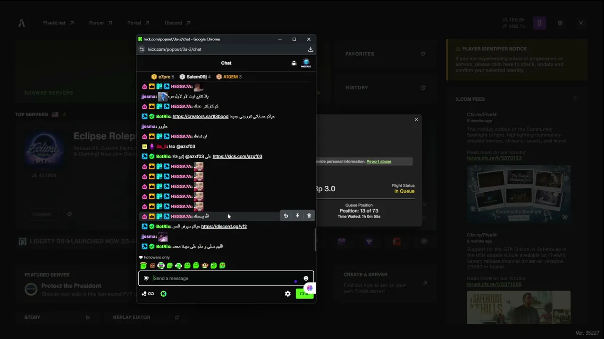Open the Forum link in FiveM navigation

[101, 23]
